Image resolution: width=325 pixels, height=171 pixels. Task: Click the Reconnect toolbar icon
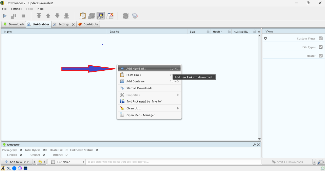pyautogui.click(x=126, y=16)
